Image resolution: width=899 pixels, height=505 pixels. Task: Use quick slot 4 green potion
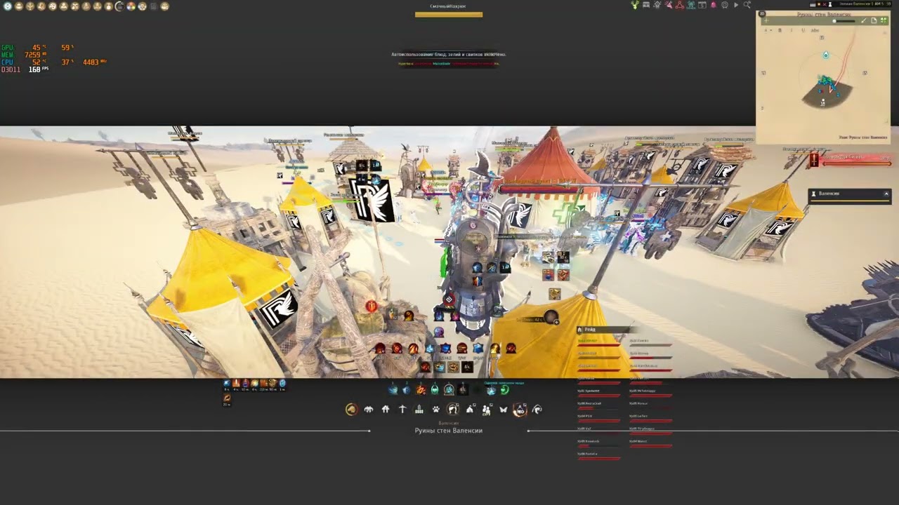435,390
